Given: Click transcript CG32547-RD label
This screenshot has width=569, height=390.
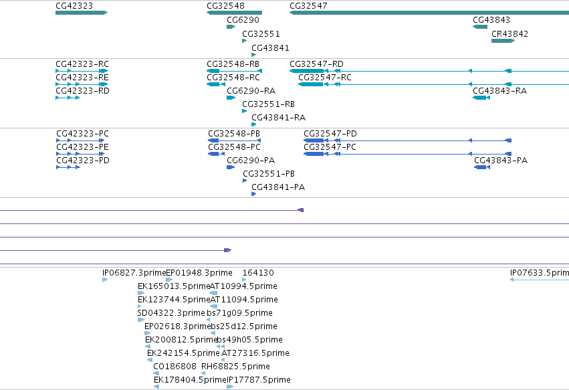Looking at the screenshot, I should [316, 64].
